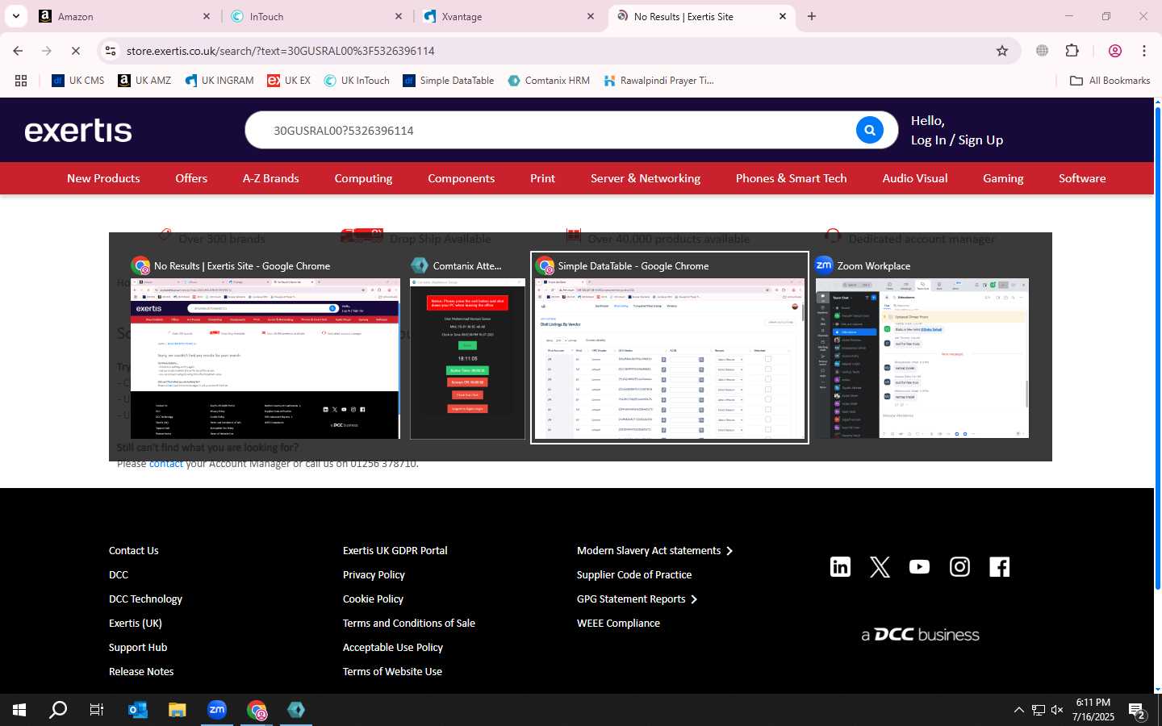Image resolution: width=1162 pixels, height=726 pixels.
Task: Click the page vertical scrollbar
Action: 1157,347
